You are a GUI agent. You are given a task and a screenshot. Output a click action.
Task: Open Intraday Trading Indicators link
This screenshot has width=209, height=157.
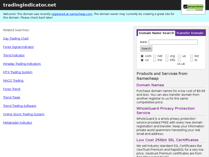[22, 64]
